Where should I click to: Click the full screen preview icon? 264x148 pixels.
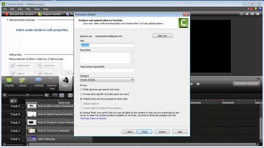252,14
